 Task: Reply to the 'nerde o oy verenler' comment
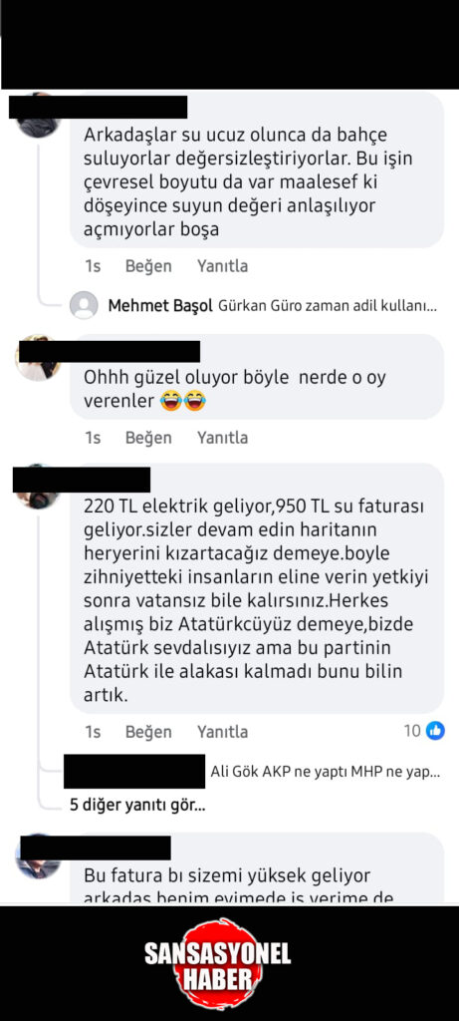(222, 438)
